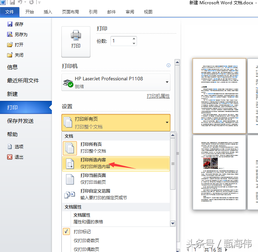The width and height of the screenshot is (258, 252).
Task: Select 帮助 in the backstage menu
Action: click(12, 134)
